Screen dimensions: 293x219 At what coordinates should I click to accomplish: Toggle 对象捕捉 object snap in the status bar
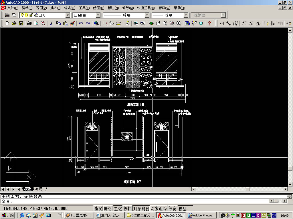pos(141,208)
